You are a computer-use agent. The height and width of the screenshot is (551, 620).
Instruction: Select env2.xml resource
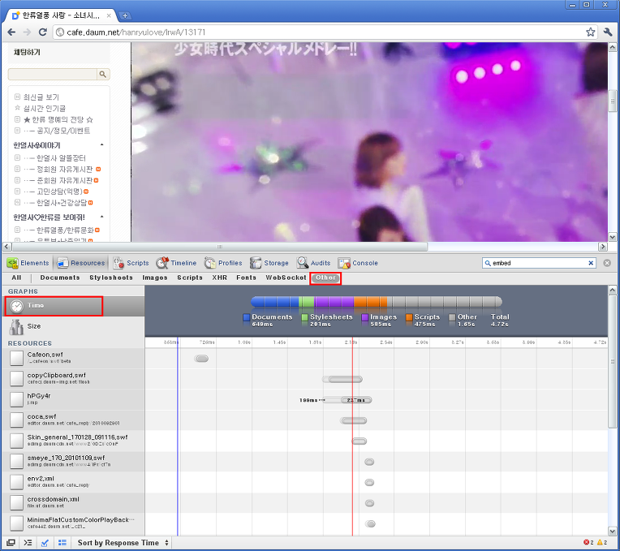pos(74,482)
